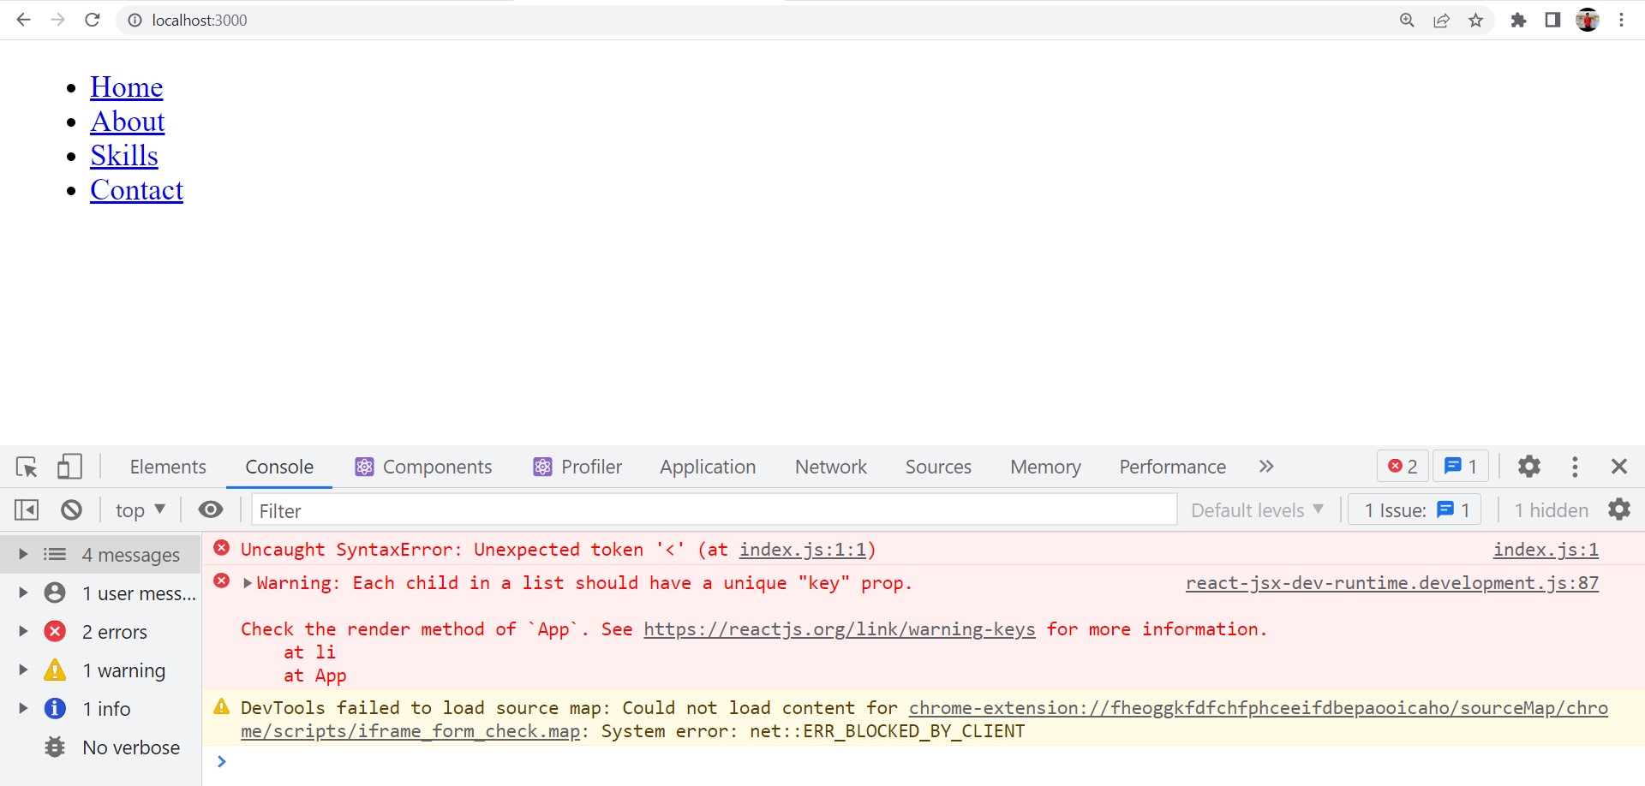Click the yellow warning icon beside DevTools message

coord(221,706)
